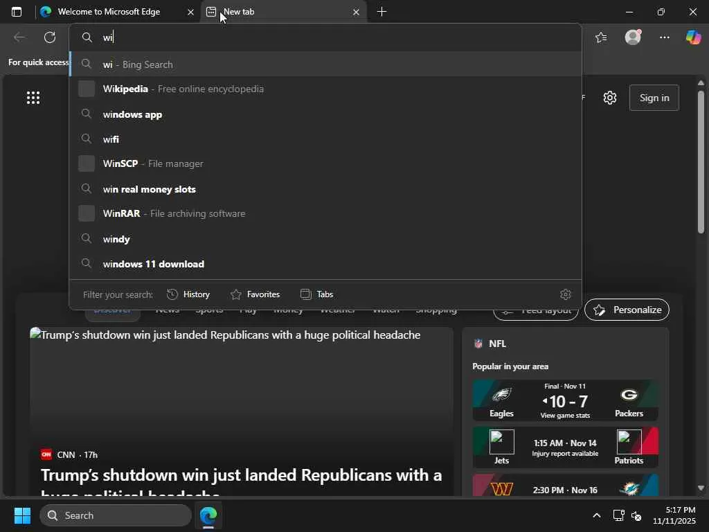
Task: Click the vertical scrollbar thumb
Action: click(701, 162)
